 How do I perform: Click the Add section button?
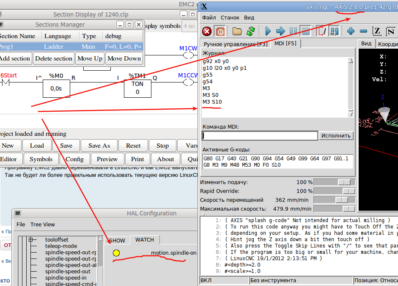point(15,58)
